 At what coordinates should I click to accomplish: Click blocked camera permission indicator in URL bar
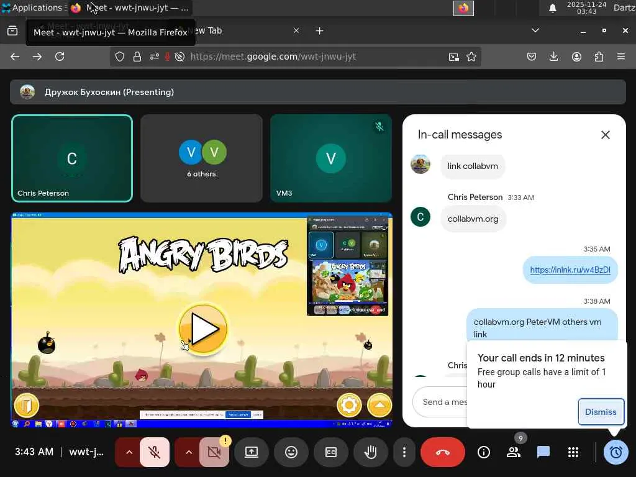tap(179, 57)
